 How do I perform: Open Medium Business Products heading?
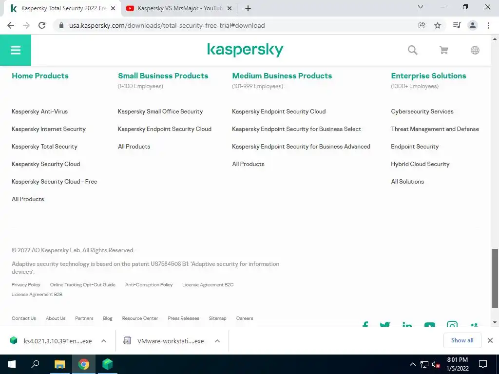coord(282,75)
